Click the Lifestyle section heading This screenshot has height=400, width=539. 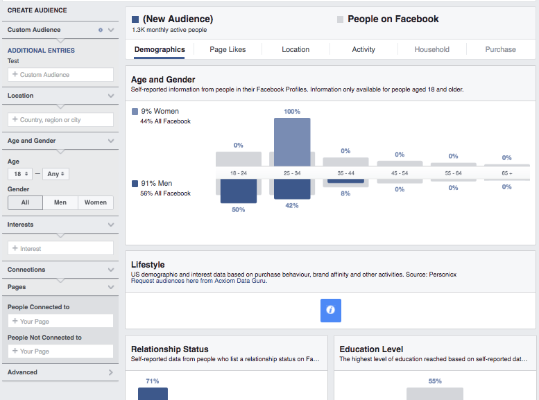coord(148,265)
